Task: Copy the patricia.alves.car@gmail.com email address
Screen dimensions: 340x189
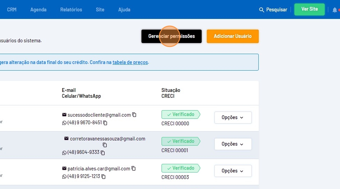Action: click(x=134, y=169)
